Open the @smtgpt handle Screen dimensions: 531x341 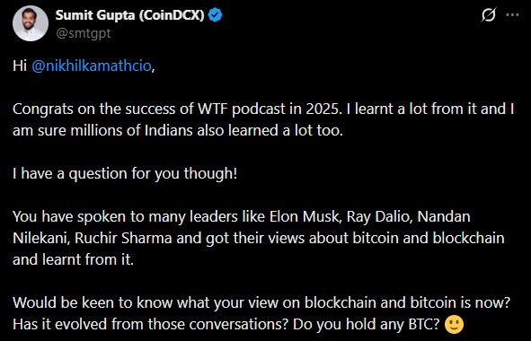84,33
